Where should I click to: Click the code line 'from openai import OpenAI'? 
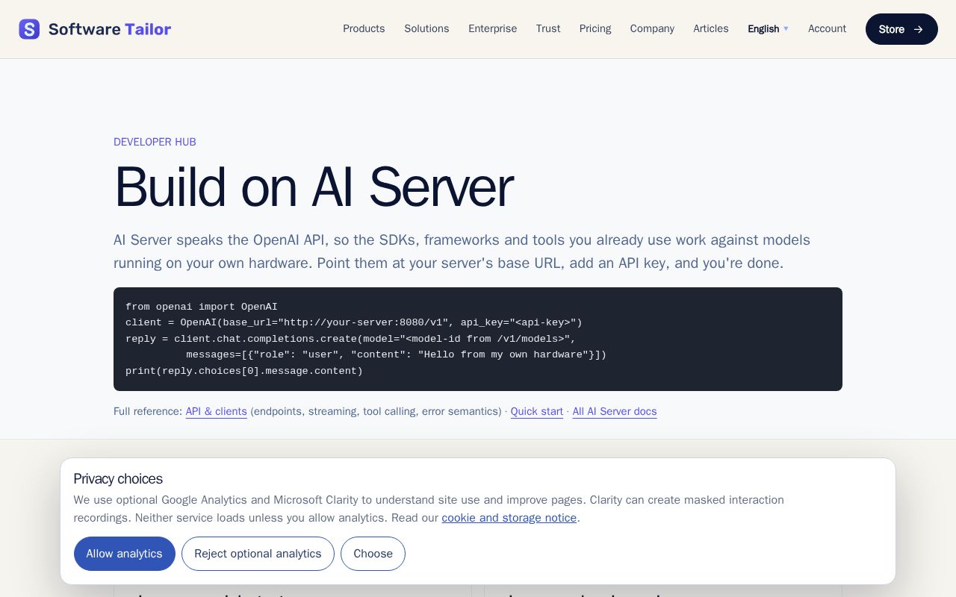pyautogui.click(x=202, y=307)
